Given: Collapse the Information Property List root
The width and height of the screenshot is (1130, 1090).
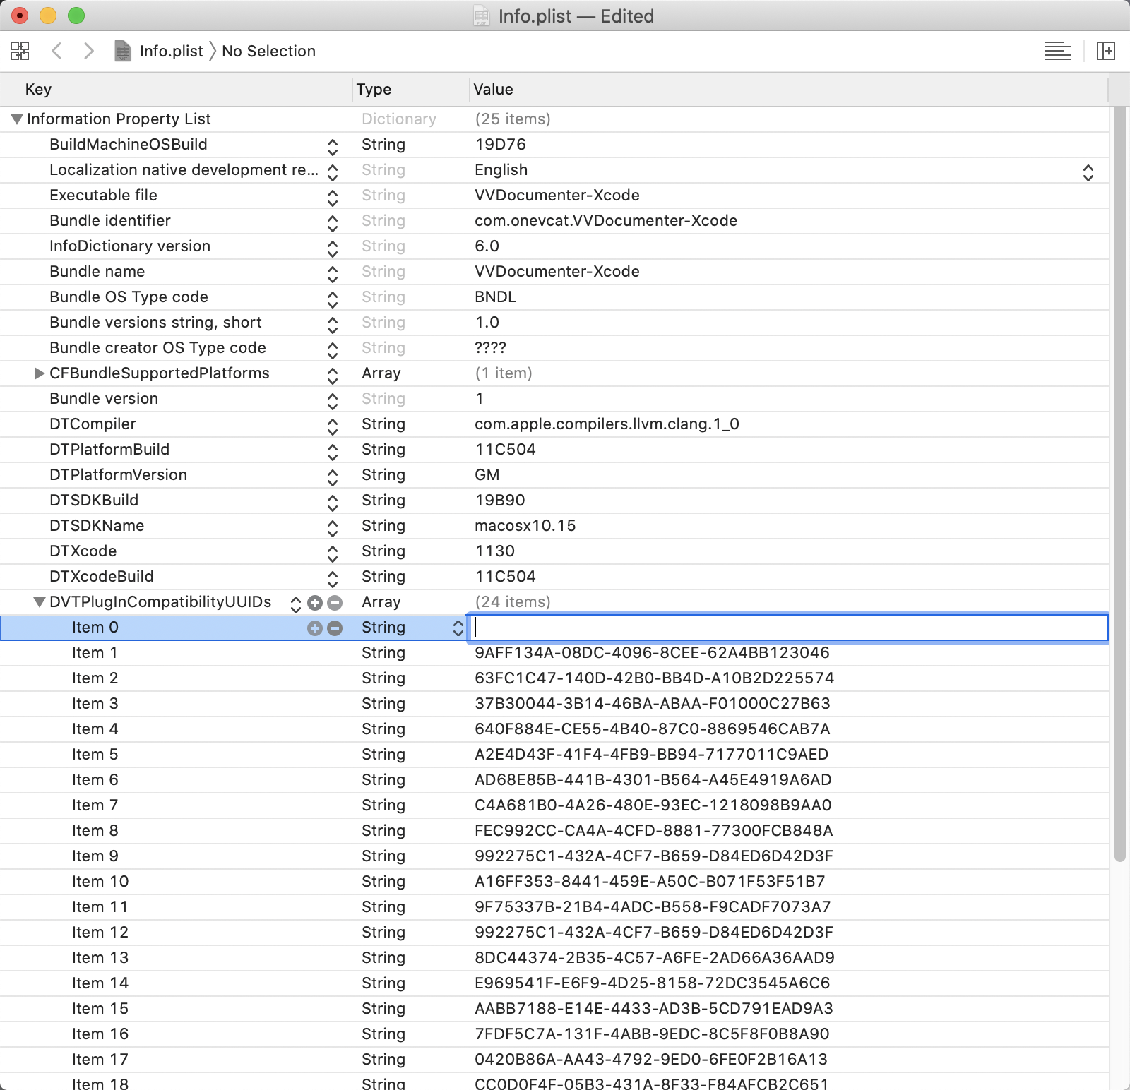Looking at the screenshot, I should point(17,119).
